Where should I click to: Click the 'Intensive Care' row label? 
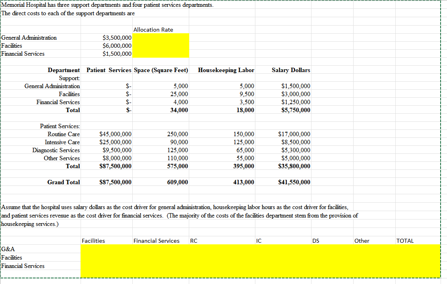(x=62, y=142)
